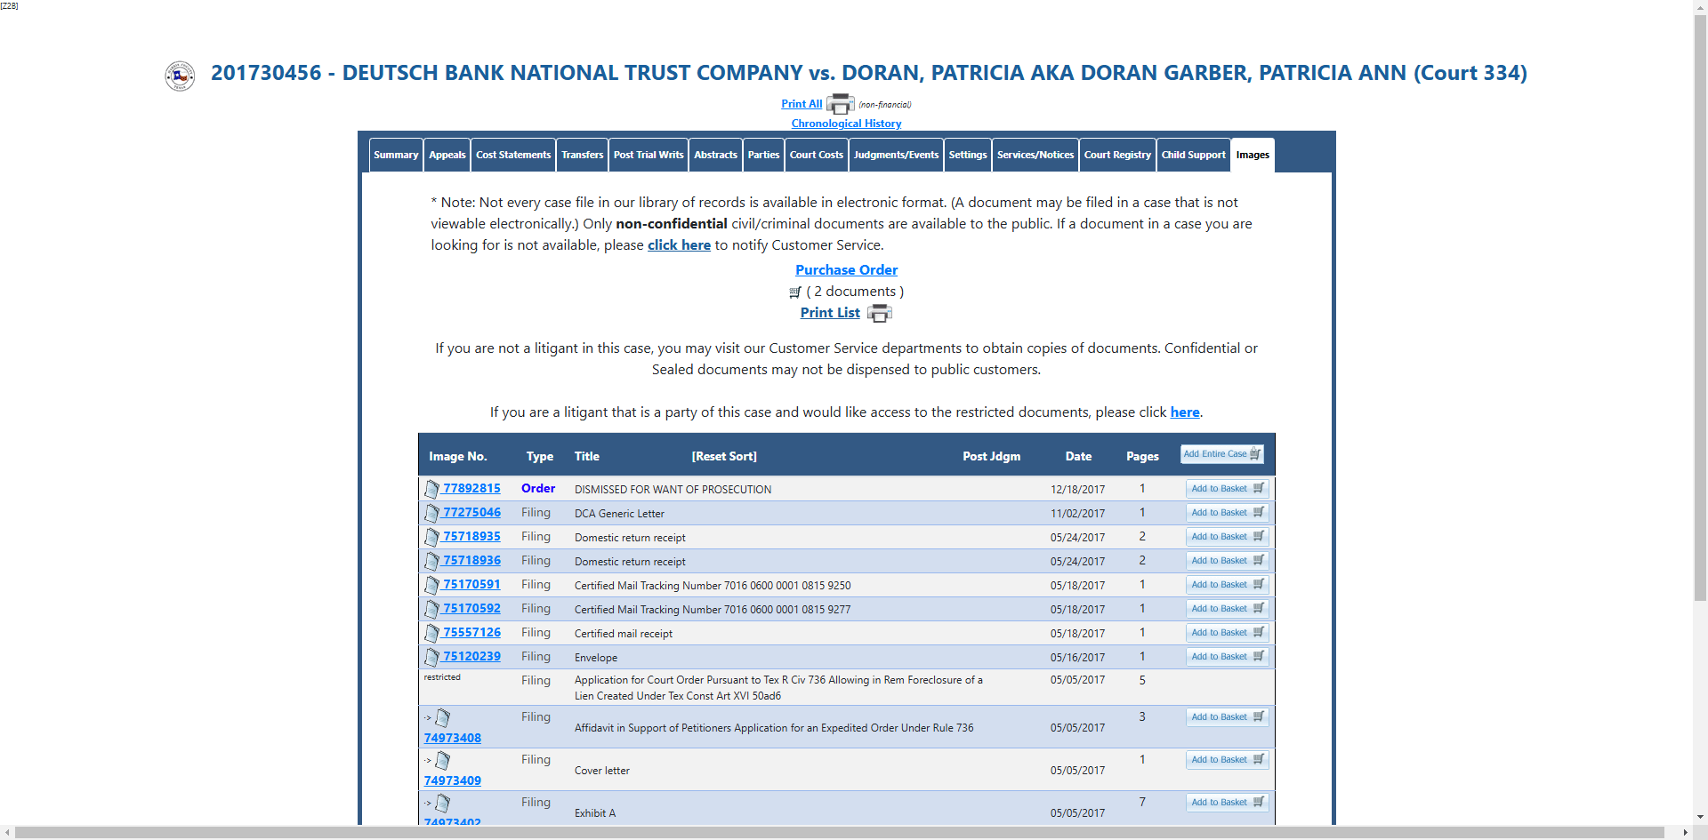1708x840 pixels.
Task: Click the printer icon next to Print All
Action: pos(841,104)
